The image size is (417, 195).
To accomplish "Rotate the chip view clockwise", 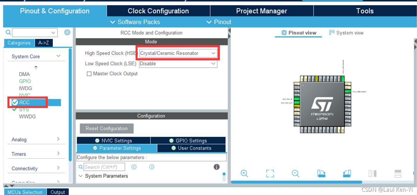I will click(x=321, y=174).
